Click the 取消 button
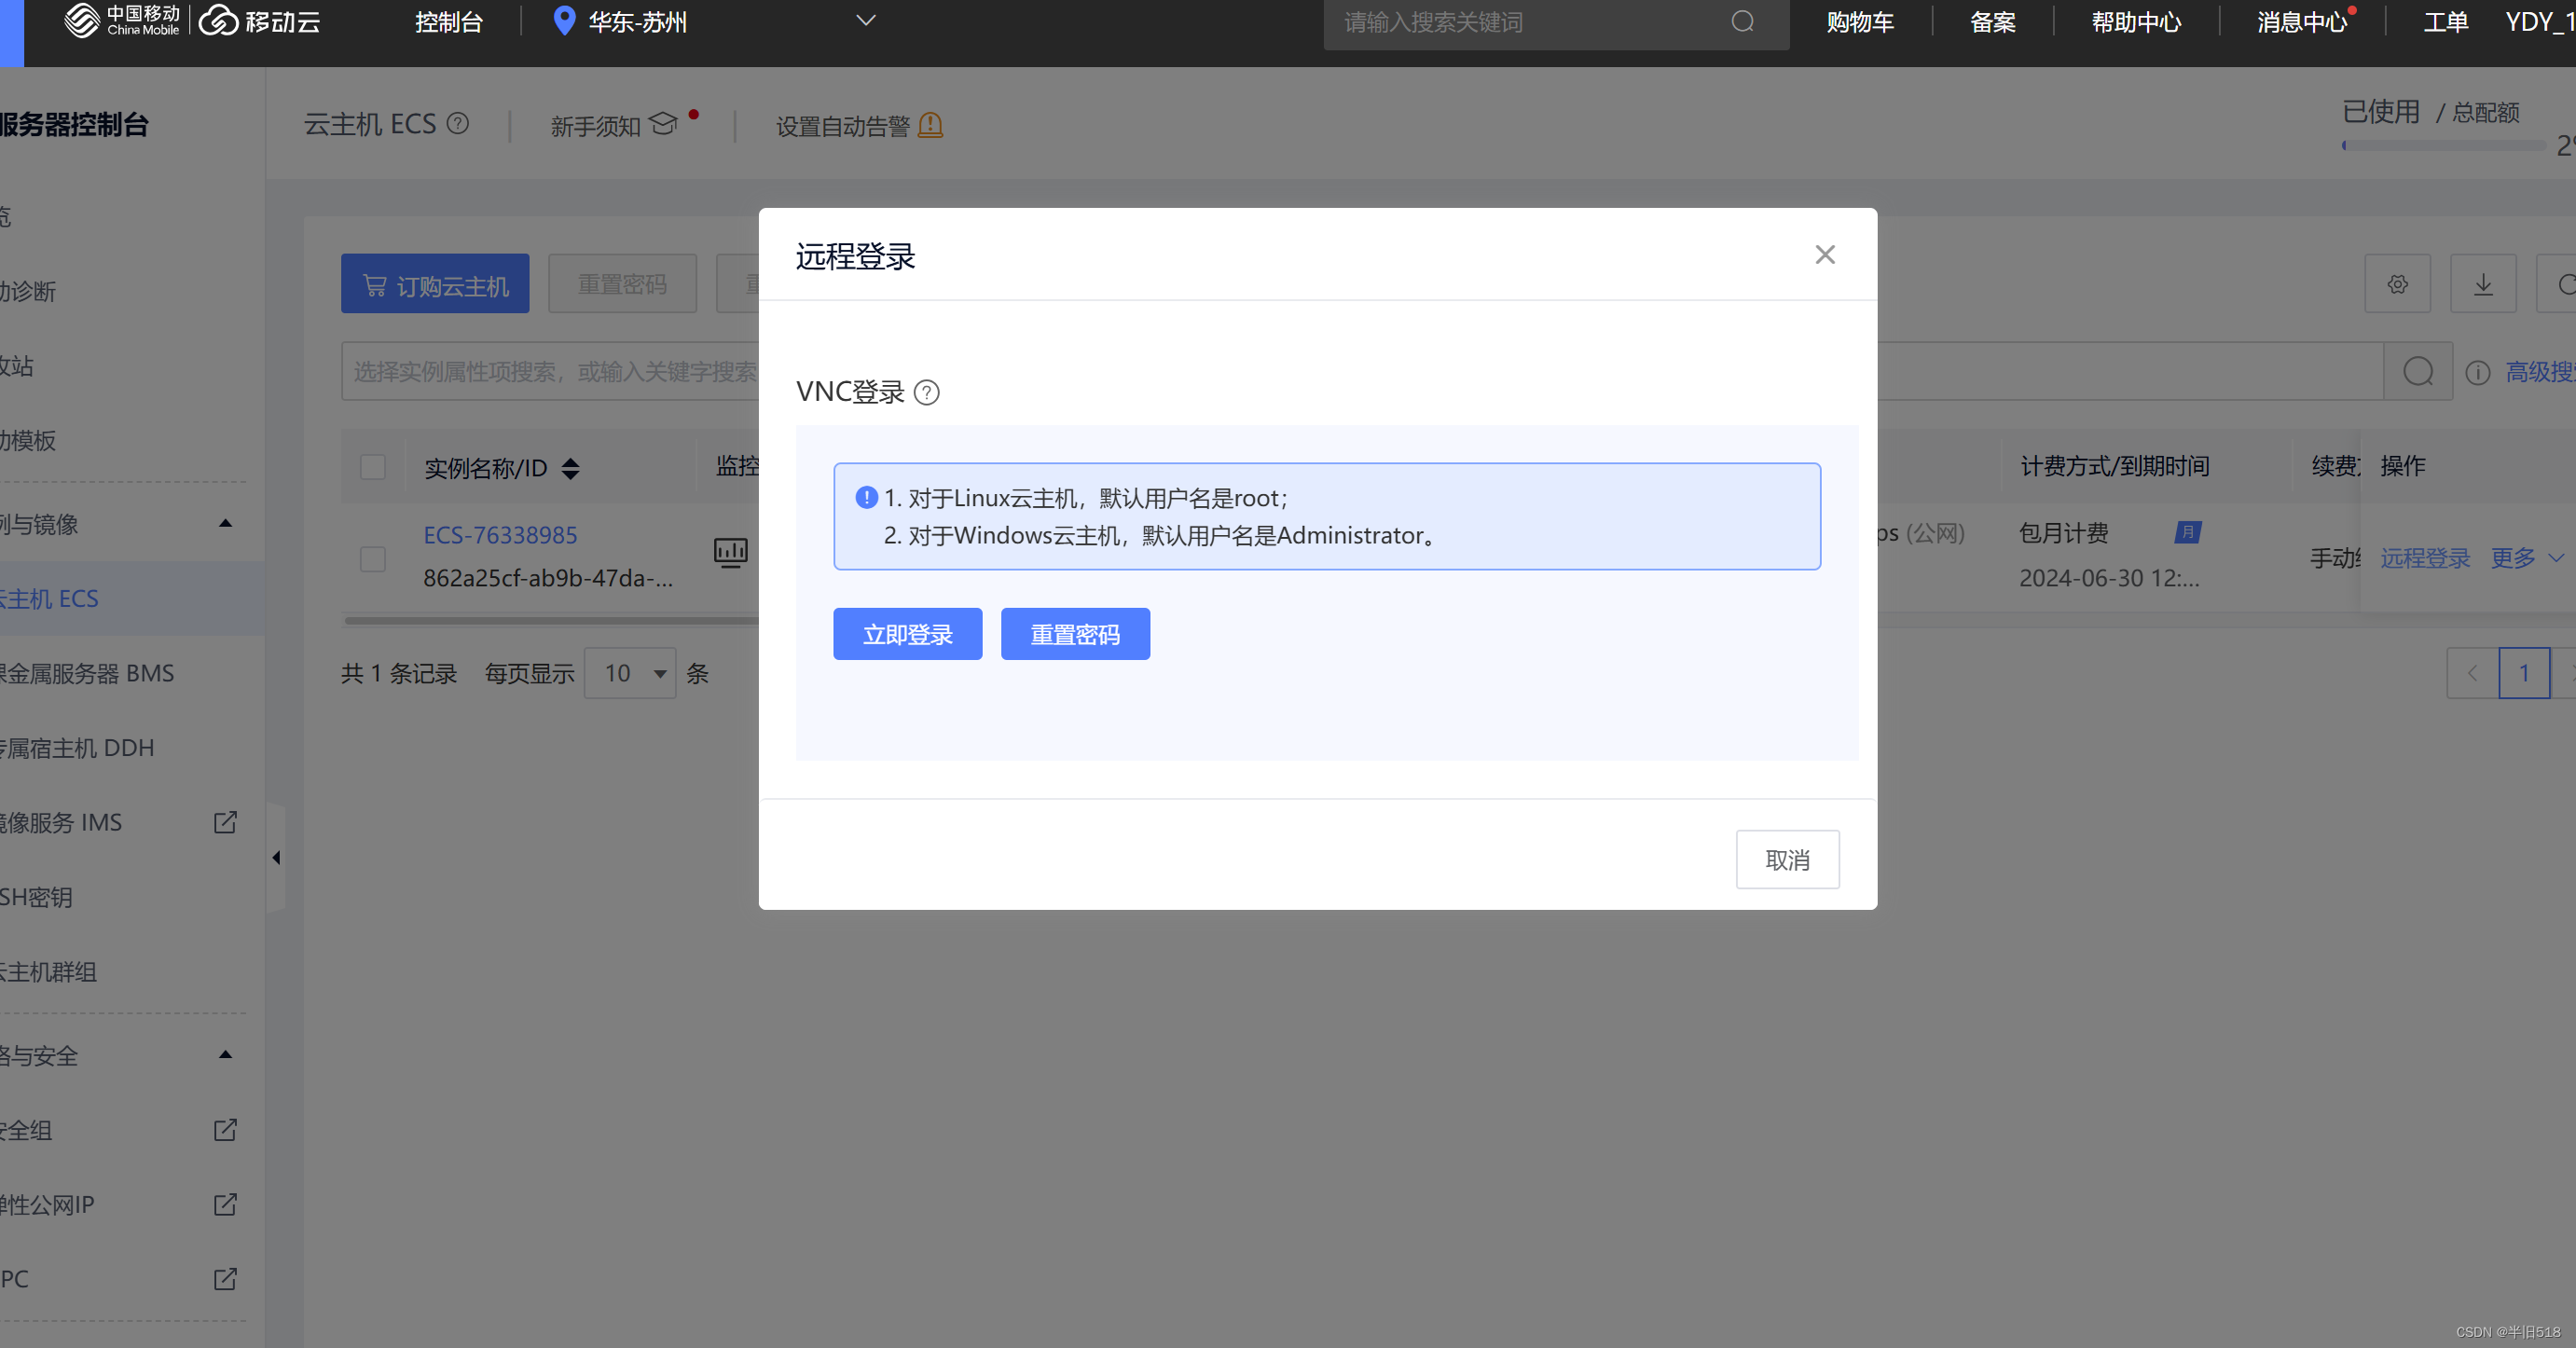 (1787, 860)
